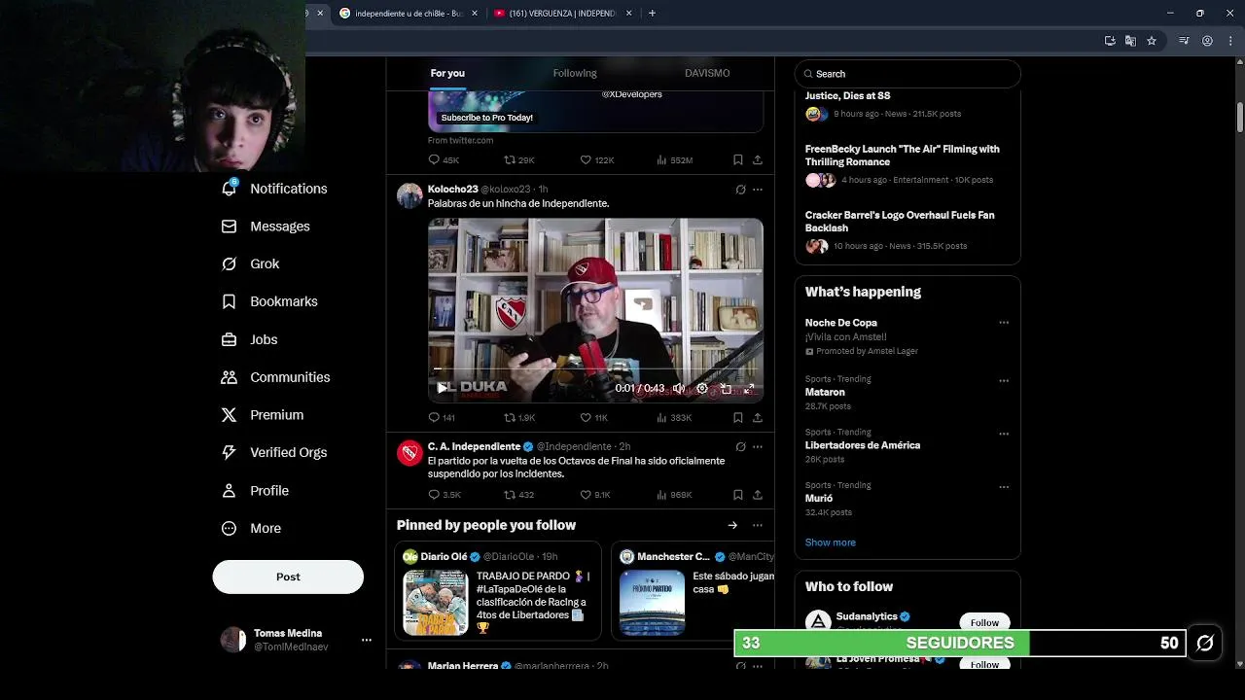Open Bookmarks in the sidebar

click(269, 301)
